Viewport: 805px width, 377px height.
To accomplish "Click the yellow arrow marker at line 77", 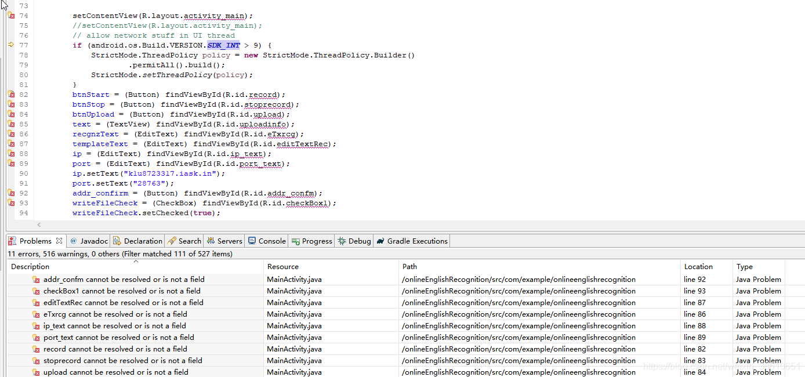I will (10, 45).
